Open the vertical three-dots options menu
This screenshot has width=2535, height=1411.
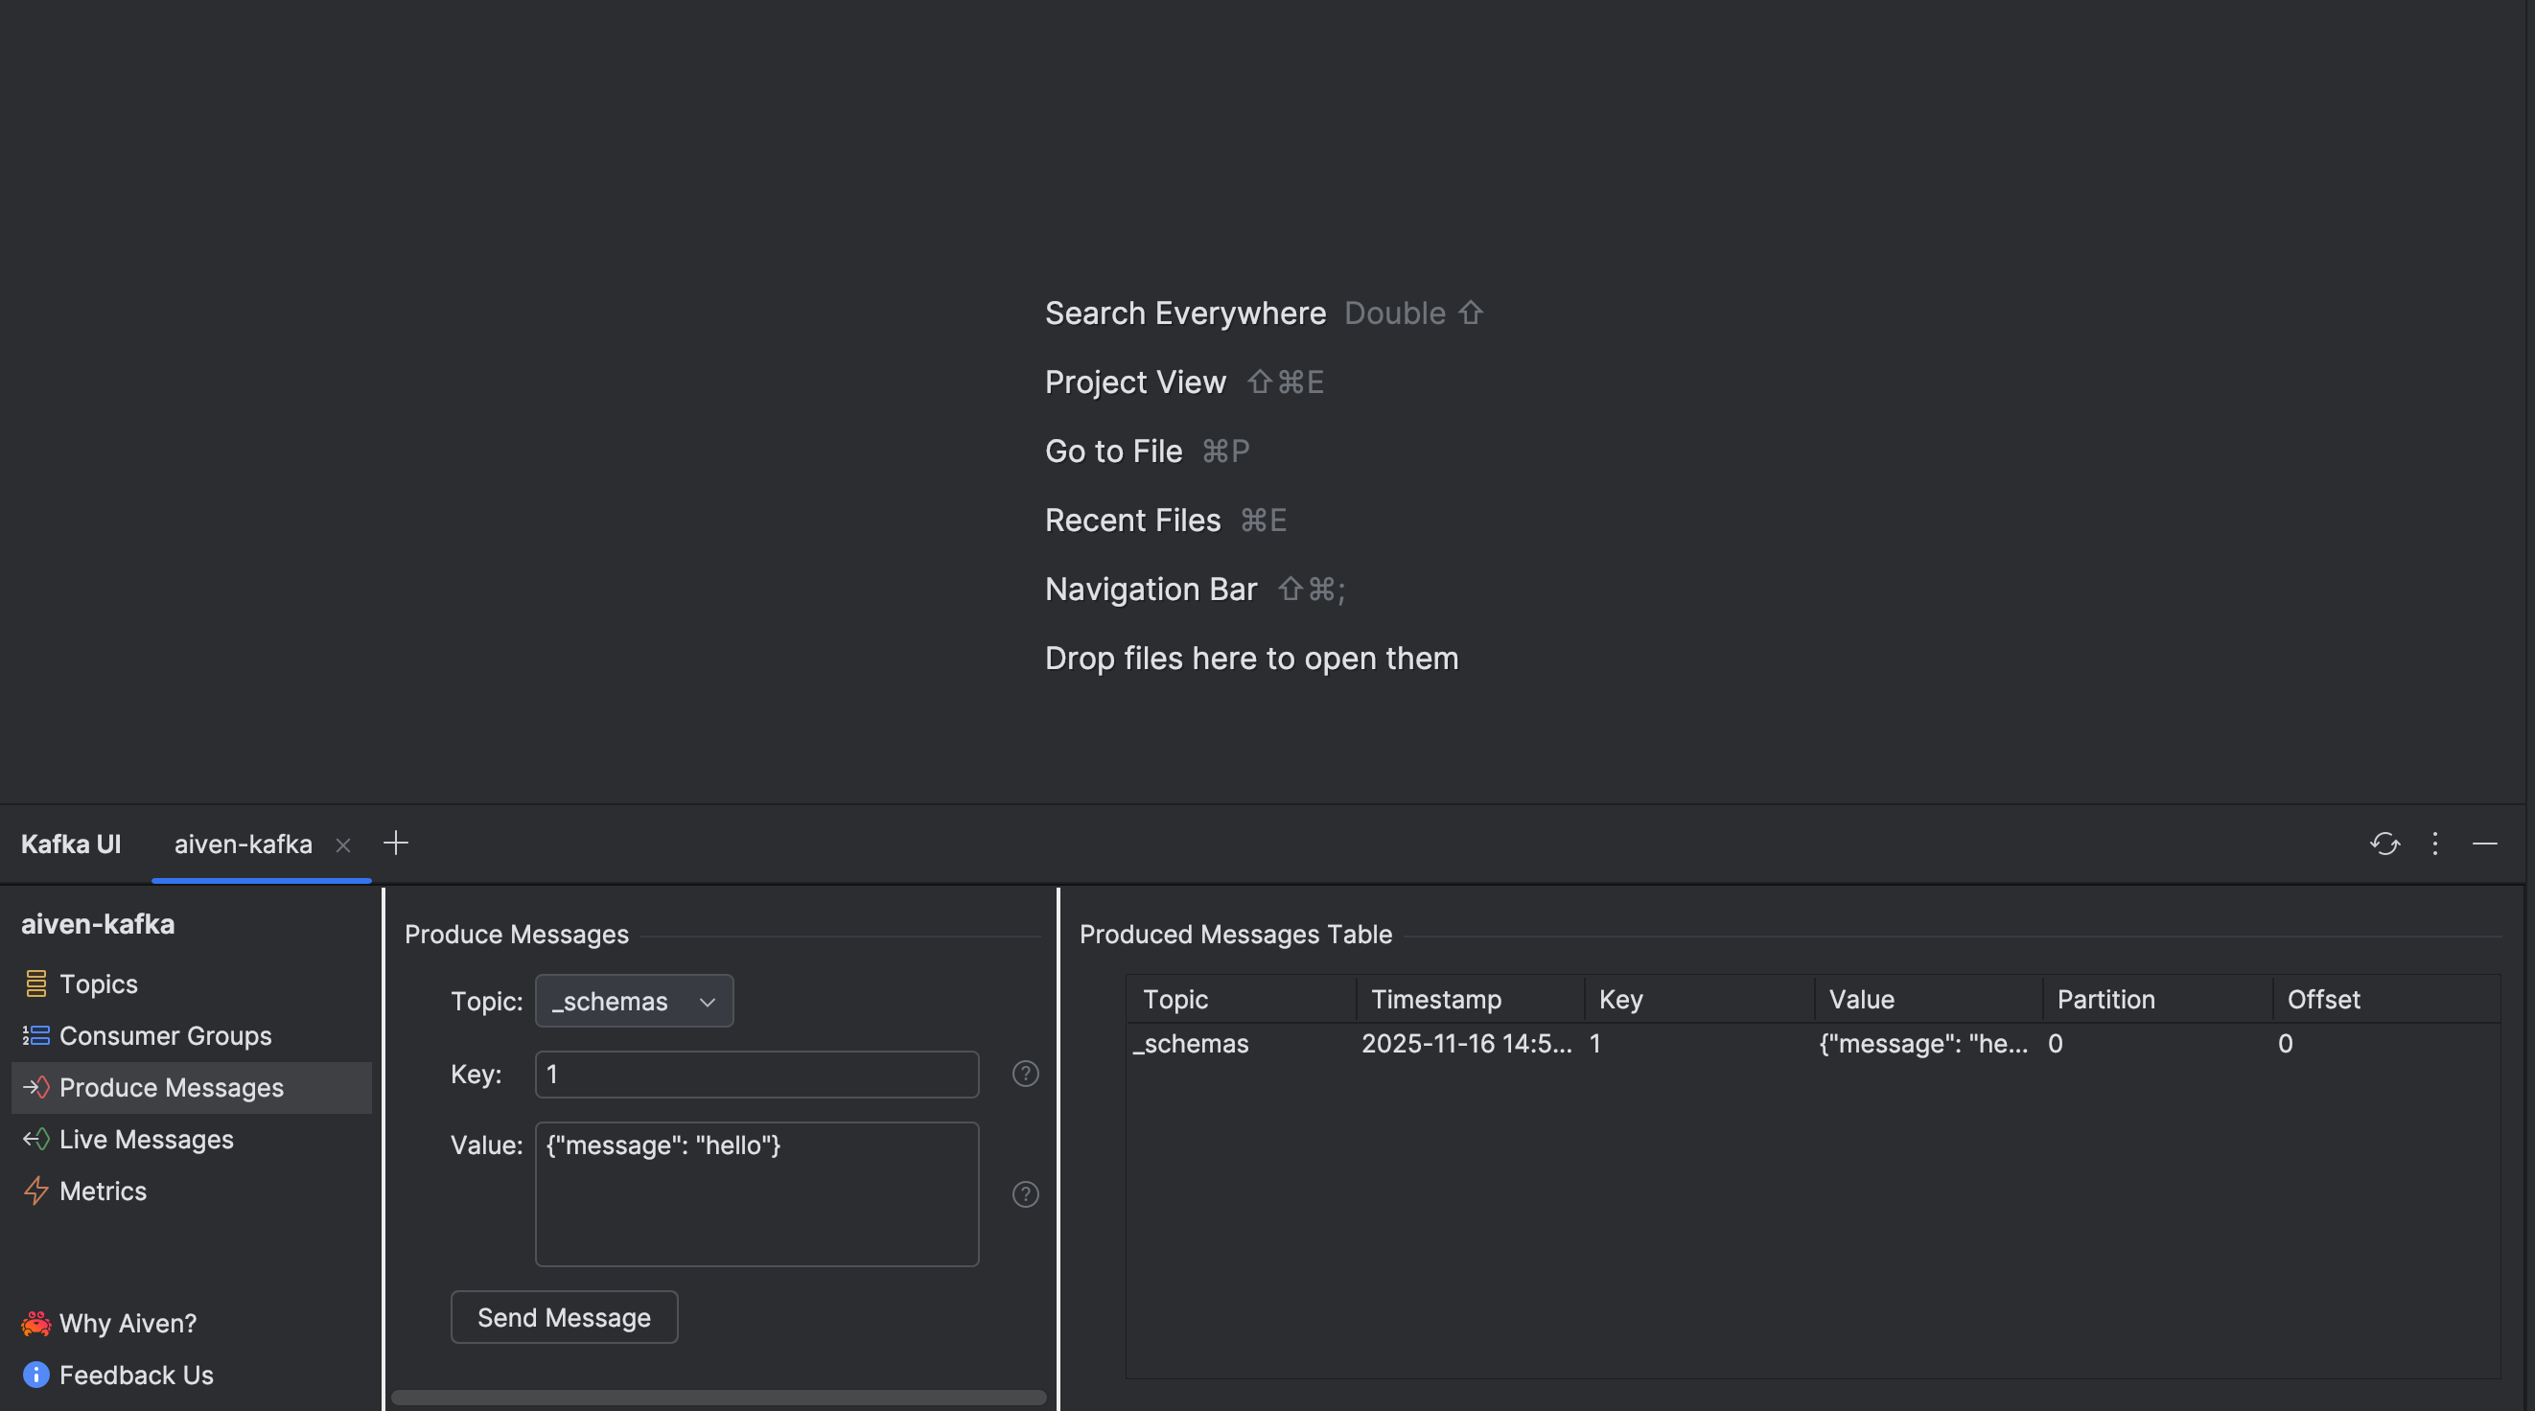point(2434,844)
